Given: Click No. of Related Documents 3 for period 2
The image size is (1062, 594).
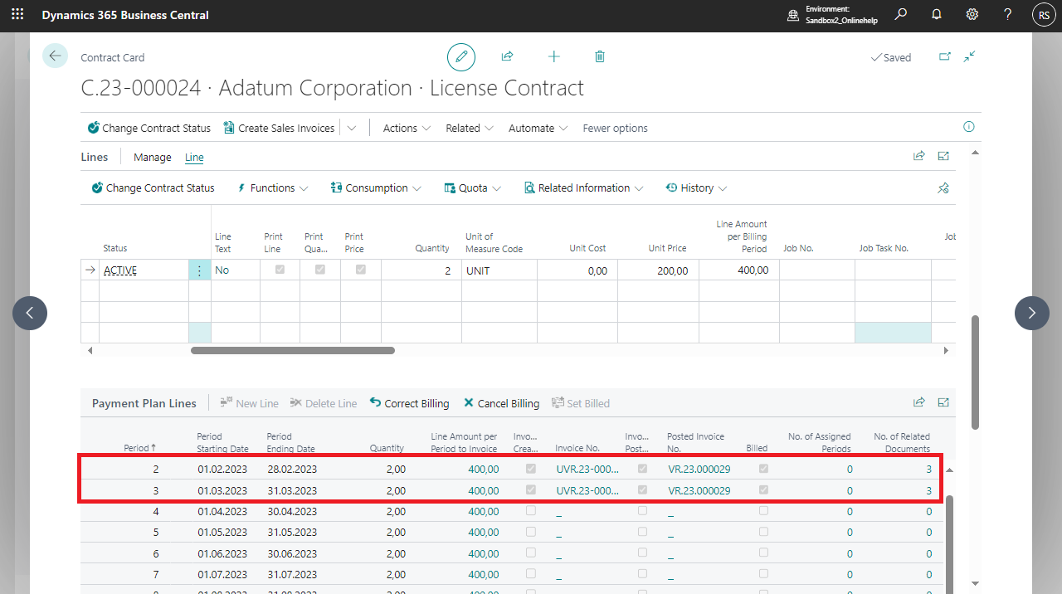Looking at the screenshot, I should coord(928,469).
